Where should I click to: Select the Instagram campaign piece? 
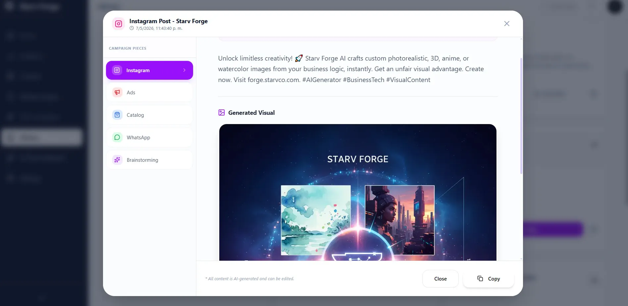point(149,70)
